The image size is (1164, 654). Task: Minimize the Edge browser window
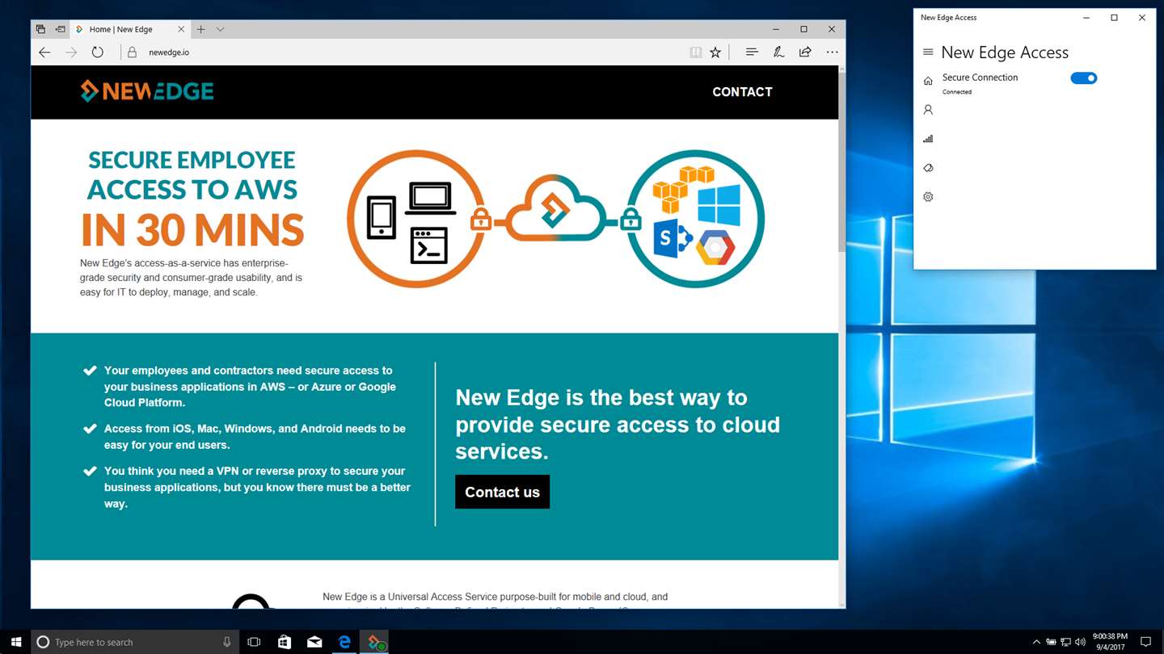coord(776,29)
